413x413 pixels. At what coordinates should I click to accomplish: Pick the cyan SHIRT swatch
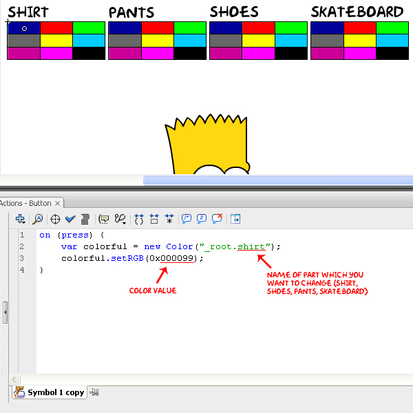click(89, 41)
